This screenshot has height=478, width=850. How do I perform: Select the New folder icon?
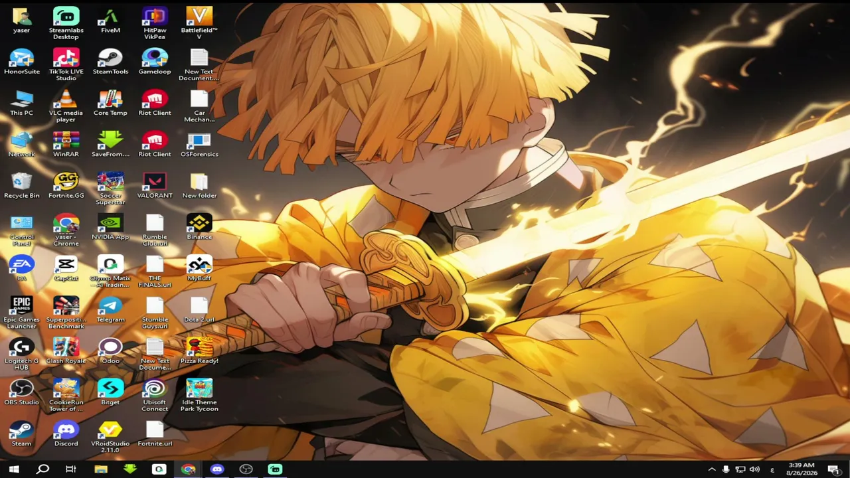pos(199,185)
